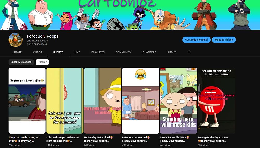The height and width of the screenshot is (148, 260).
Task: Click the '49K views' text
Action: (x=128, y=145)
